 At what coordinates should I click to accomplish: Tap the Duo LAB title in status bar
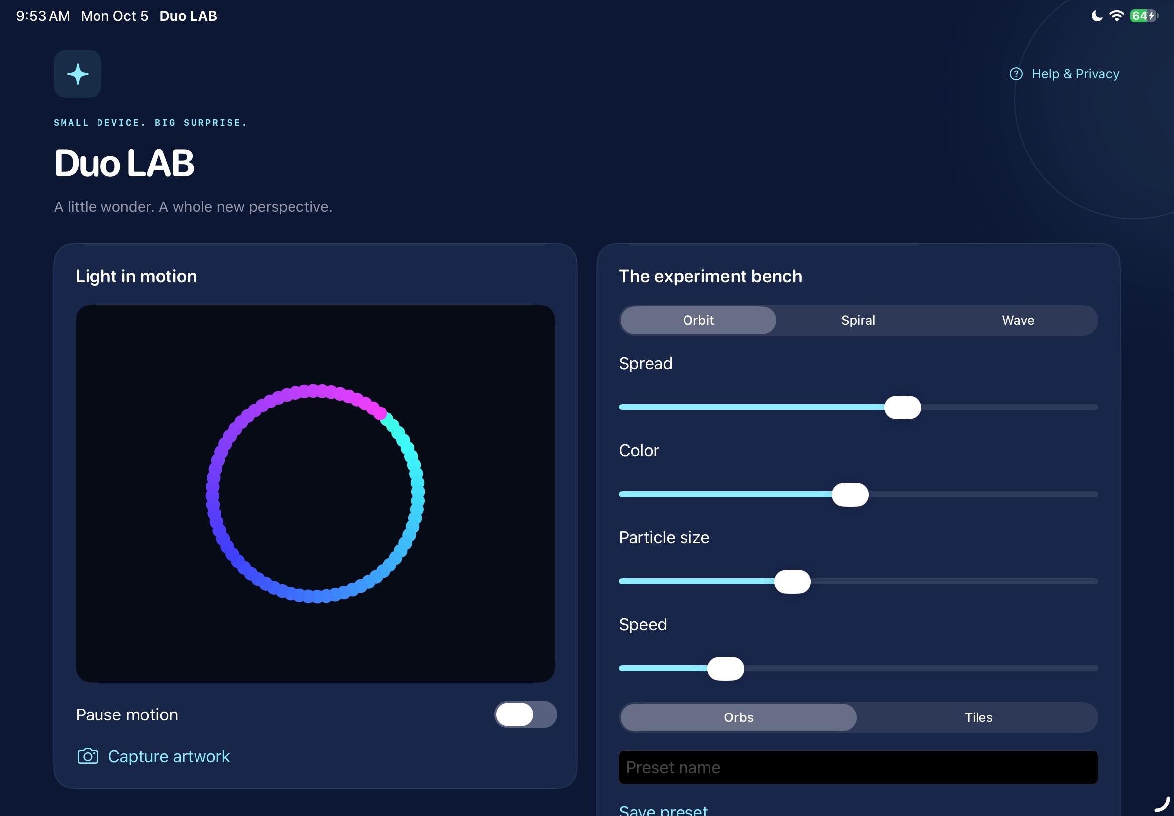(x=188, y=16)
